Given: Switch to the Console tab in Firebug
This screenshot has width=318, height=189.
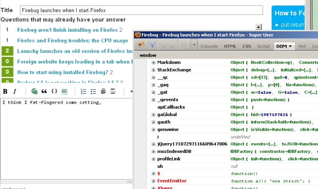Looking at the screenshot, I should pyautogui.click(x=209, y=46).
